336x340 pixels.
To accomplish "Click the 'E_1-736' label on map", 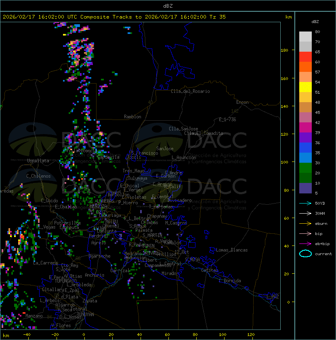I will pos(227,120).
